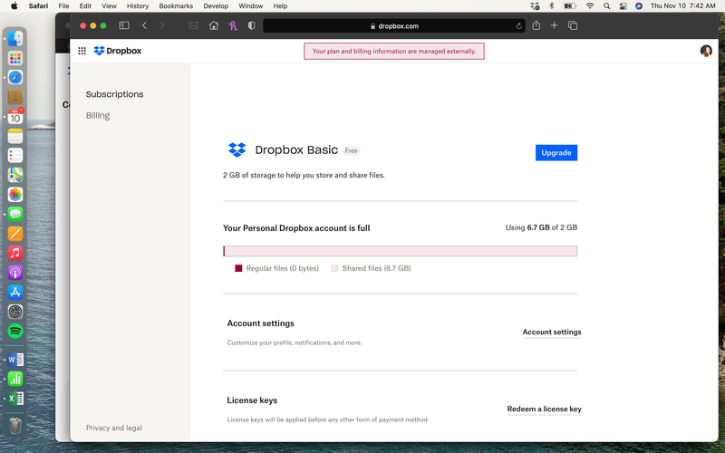
Task: Open the Bookmarks menu
Action: (x=176, y=5)
